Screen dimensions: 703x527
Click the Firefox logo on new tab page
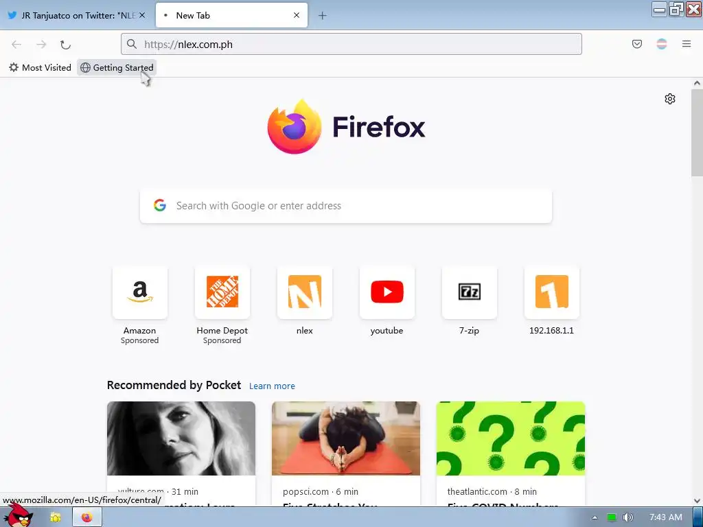click(x=295, y=127)
